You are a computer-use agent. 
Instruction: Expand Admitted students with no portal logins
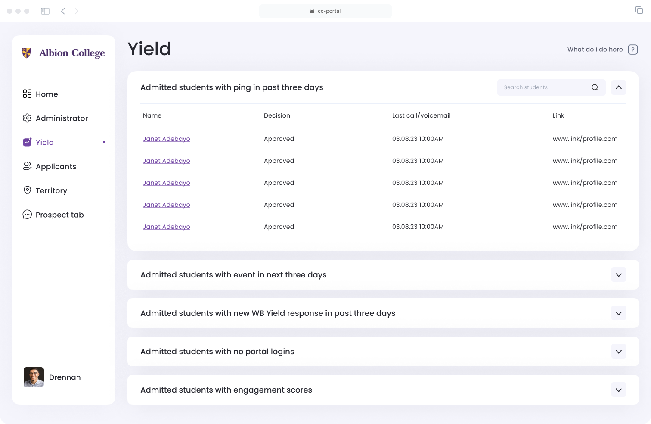[x=619, y=352]
